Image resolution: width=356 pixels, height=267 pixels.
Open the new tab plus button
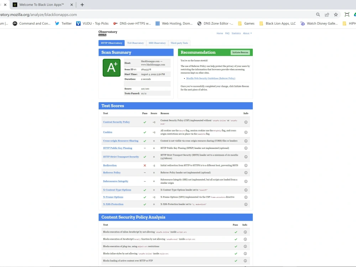pos(82,5)
